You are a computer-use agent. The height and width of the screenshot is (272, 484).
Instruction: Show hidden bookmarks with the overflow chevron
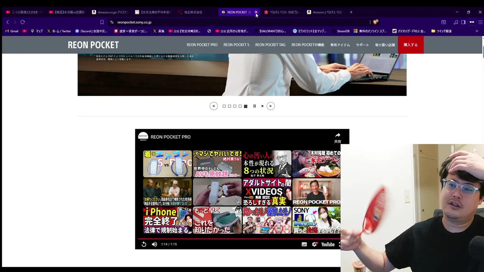pos(477,31)
